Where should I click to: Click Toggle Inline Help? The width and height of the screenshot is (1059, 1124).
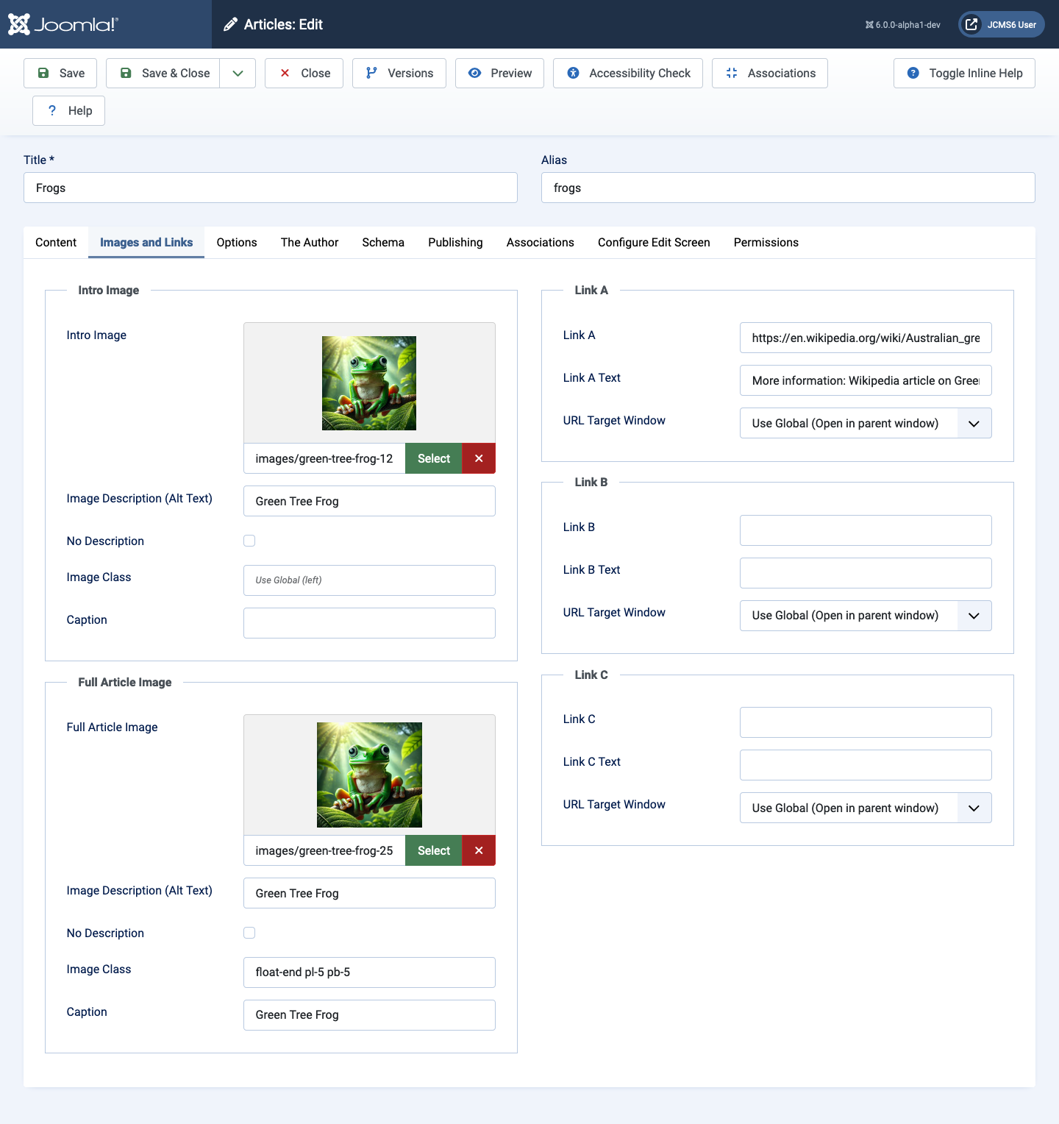963,73
